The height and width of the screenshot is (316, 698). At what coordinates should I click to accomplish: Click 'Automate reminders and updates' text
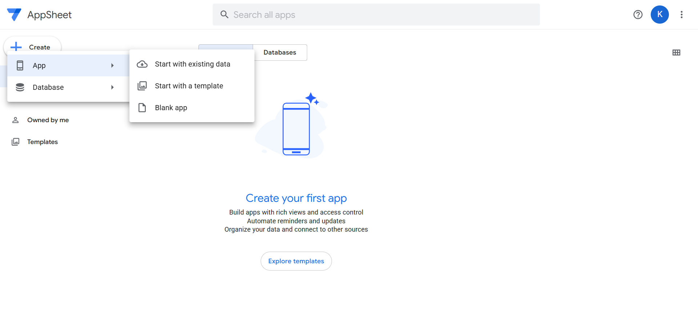pos(296,221)
